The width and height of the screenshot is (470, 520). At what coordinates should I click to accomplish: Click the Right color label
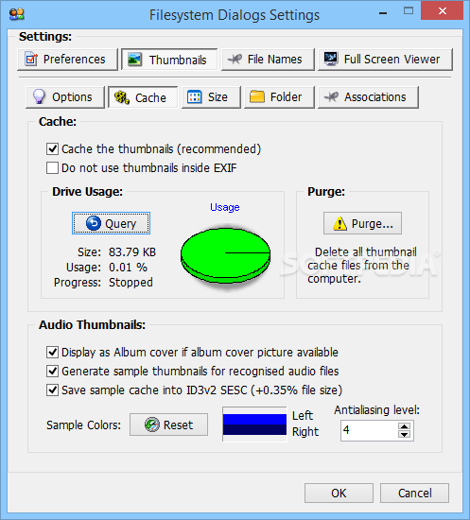(x=305, y=432)
